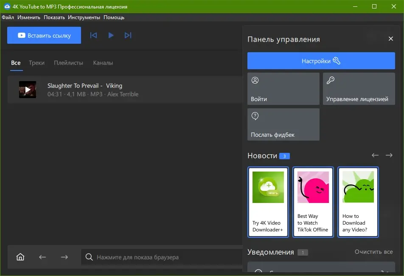Open How to Download any Video card
Image resolution: width=404 pixels, height=276 pixels.
click(358, 202)
